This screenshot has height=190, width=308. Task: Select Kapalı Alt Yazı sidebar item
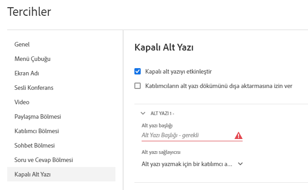(32, 174)
